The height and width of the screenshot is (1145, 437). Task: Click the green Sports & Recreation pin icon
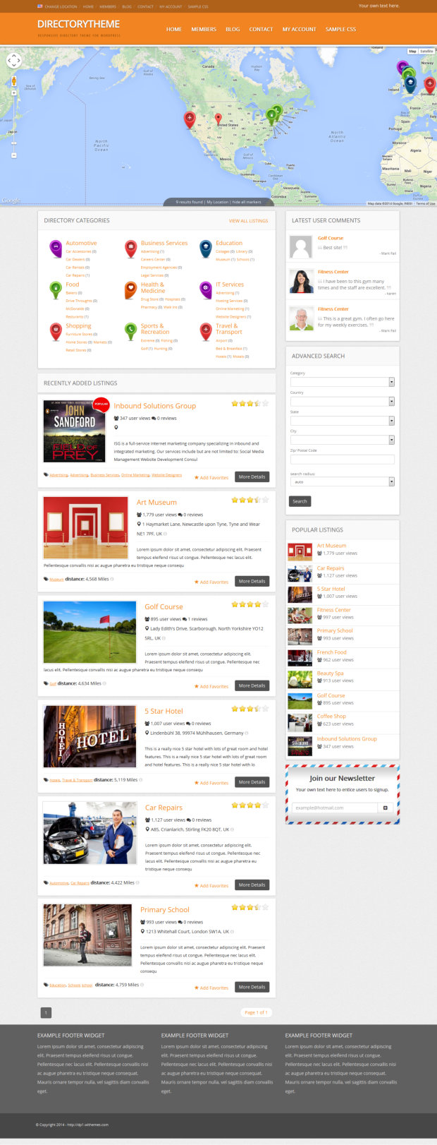click(130, 331)
